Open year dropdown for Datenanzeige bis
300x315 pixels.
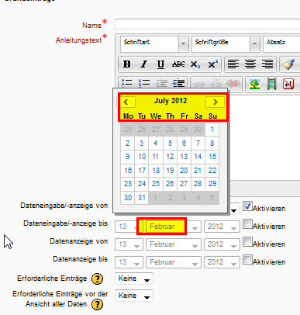[222, 262]
